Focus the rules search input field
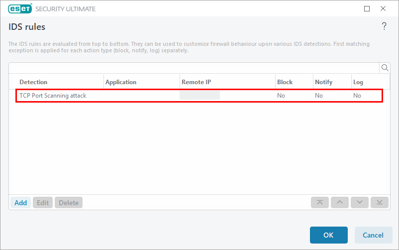The image size is (399, 250). 194,68
